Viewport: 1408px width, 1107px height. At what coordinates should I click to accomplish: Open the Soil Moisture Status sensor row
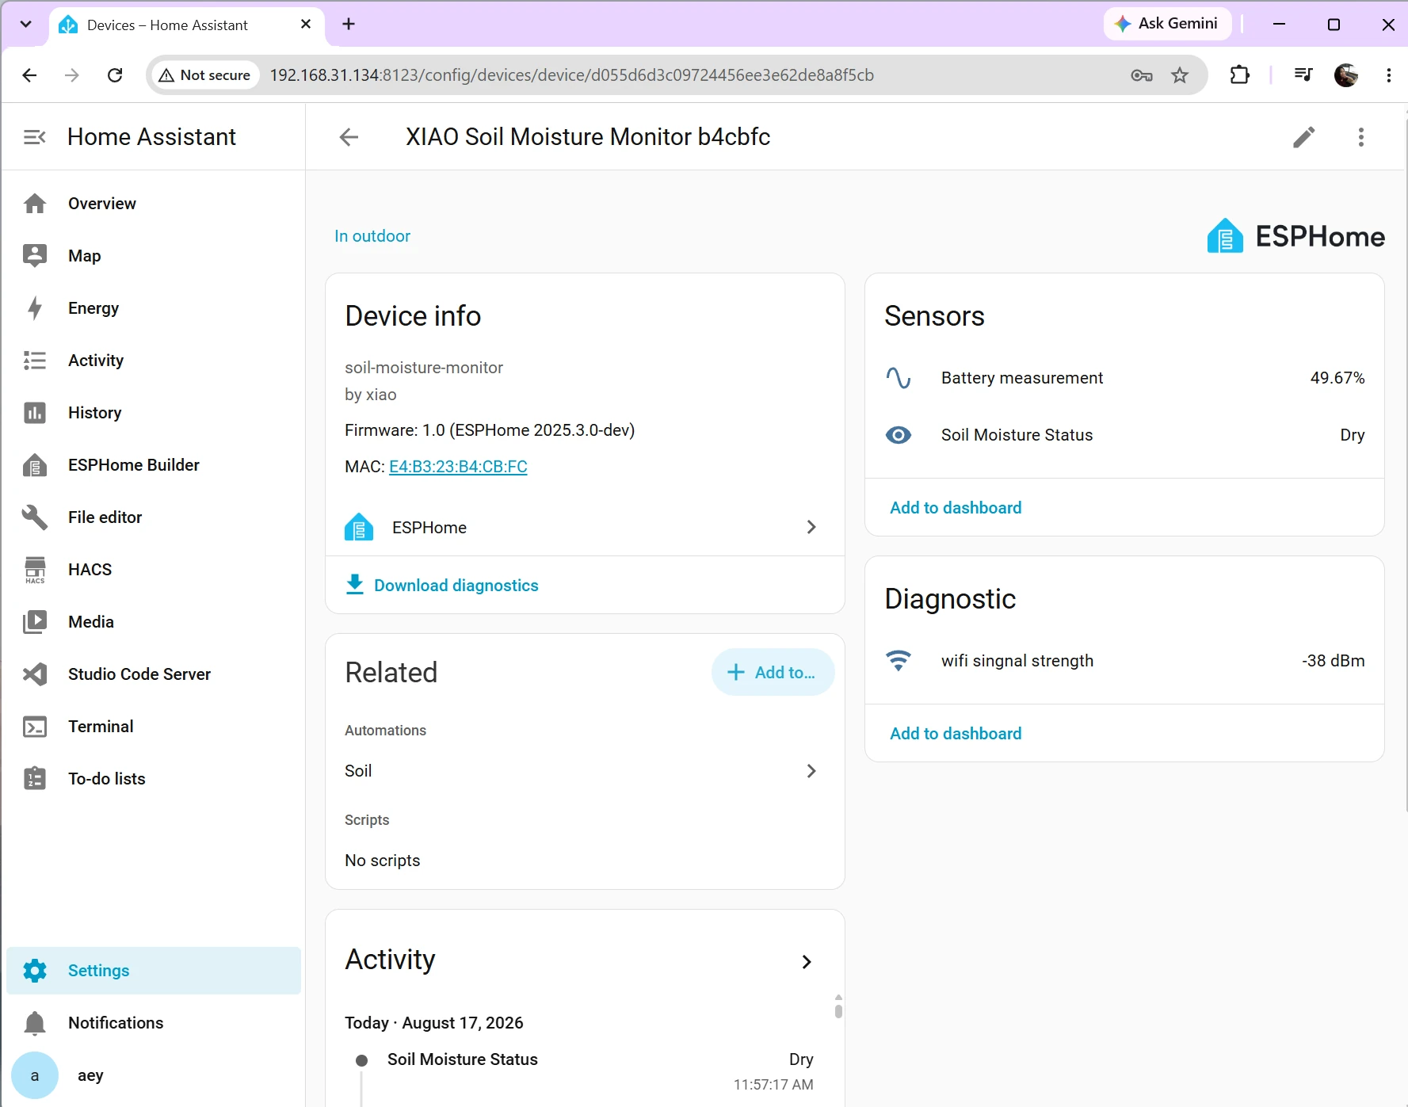tap(1124, 435)
